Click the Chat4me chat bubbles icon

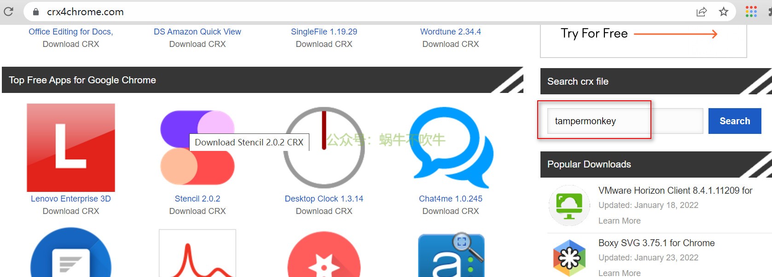[x=451, y=148]
